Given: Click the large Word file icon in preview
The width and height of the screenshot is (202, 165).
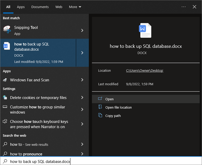Looking at the screenshot, I should coord(145,30).
